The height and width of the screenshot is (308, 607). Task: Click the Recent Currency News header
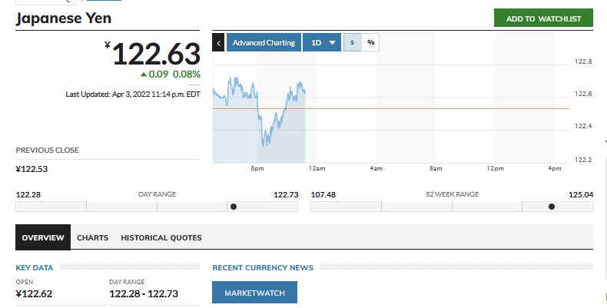point(263,268)
